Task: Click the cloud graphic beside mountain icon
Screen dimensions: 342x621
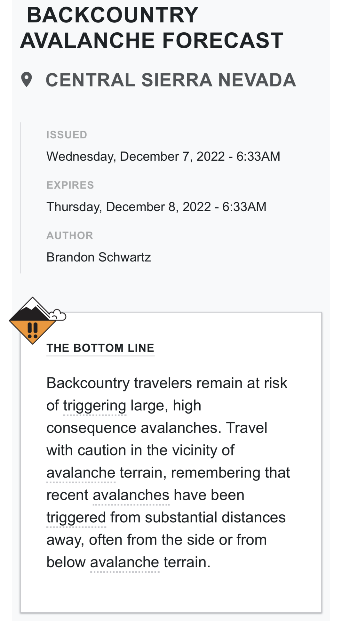Action: tap(58, 315)
